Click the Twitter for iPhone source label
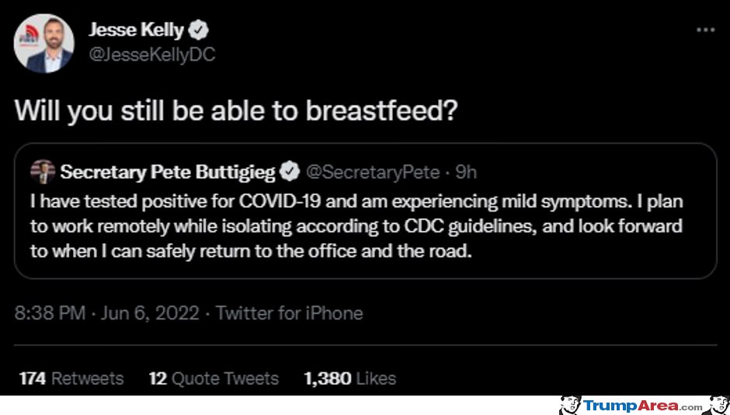Image resolution: width=730 pixels, height=415 pixels. (x=289, y=313)
